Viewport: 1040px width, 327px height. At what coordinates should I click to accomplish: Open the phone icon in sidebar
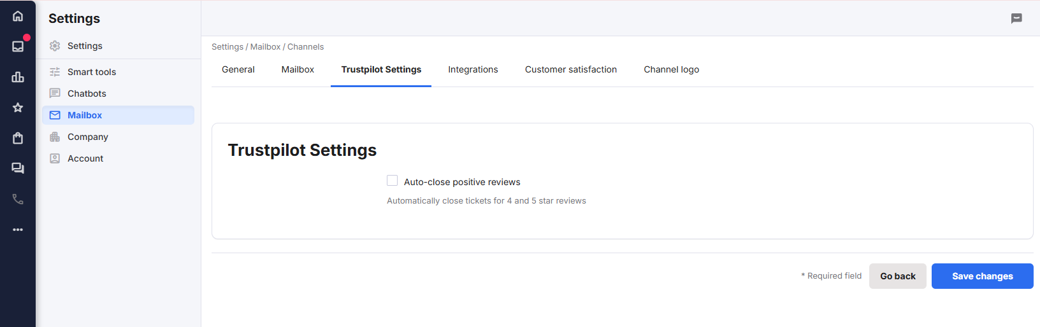[18, 199]
